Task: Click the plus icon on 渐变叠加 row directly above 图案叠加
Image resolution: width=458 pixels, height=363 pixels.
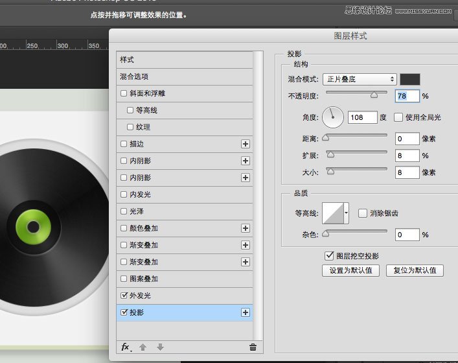Action: [x=246, y=262]
